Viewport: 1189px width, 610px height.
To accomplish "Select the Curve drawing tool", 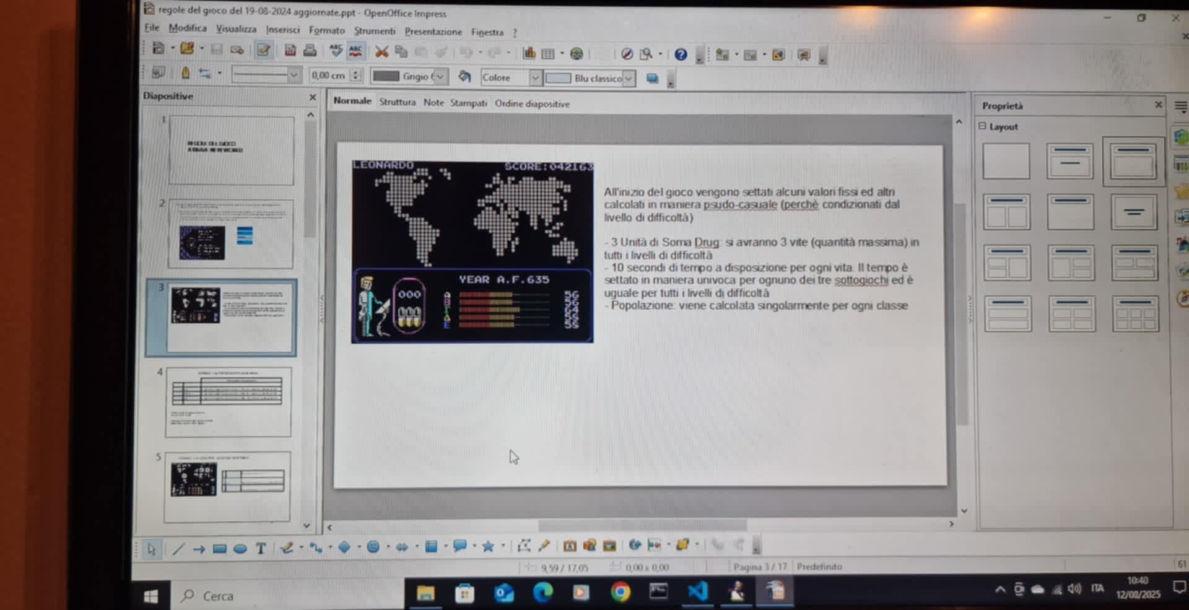I will [x=287, y=547].
